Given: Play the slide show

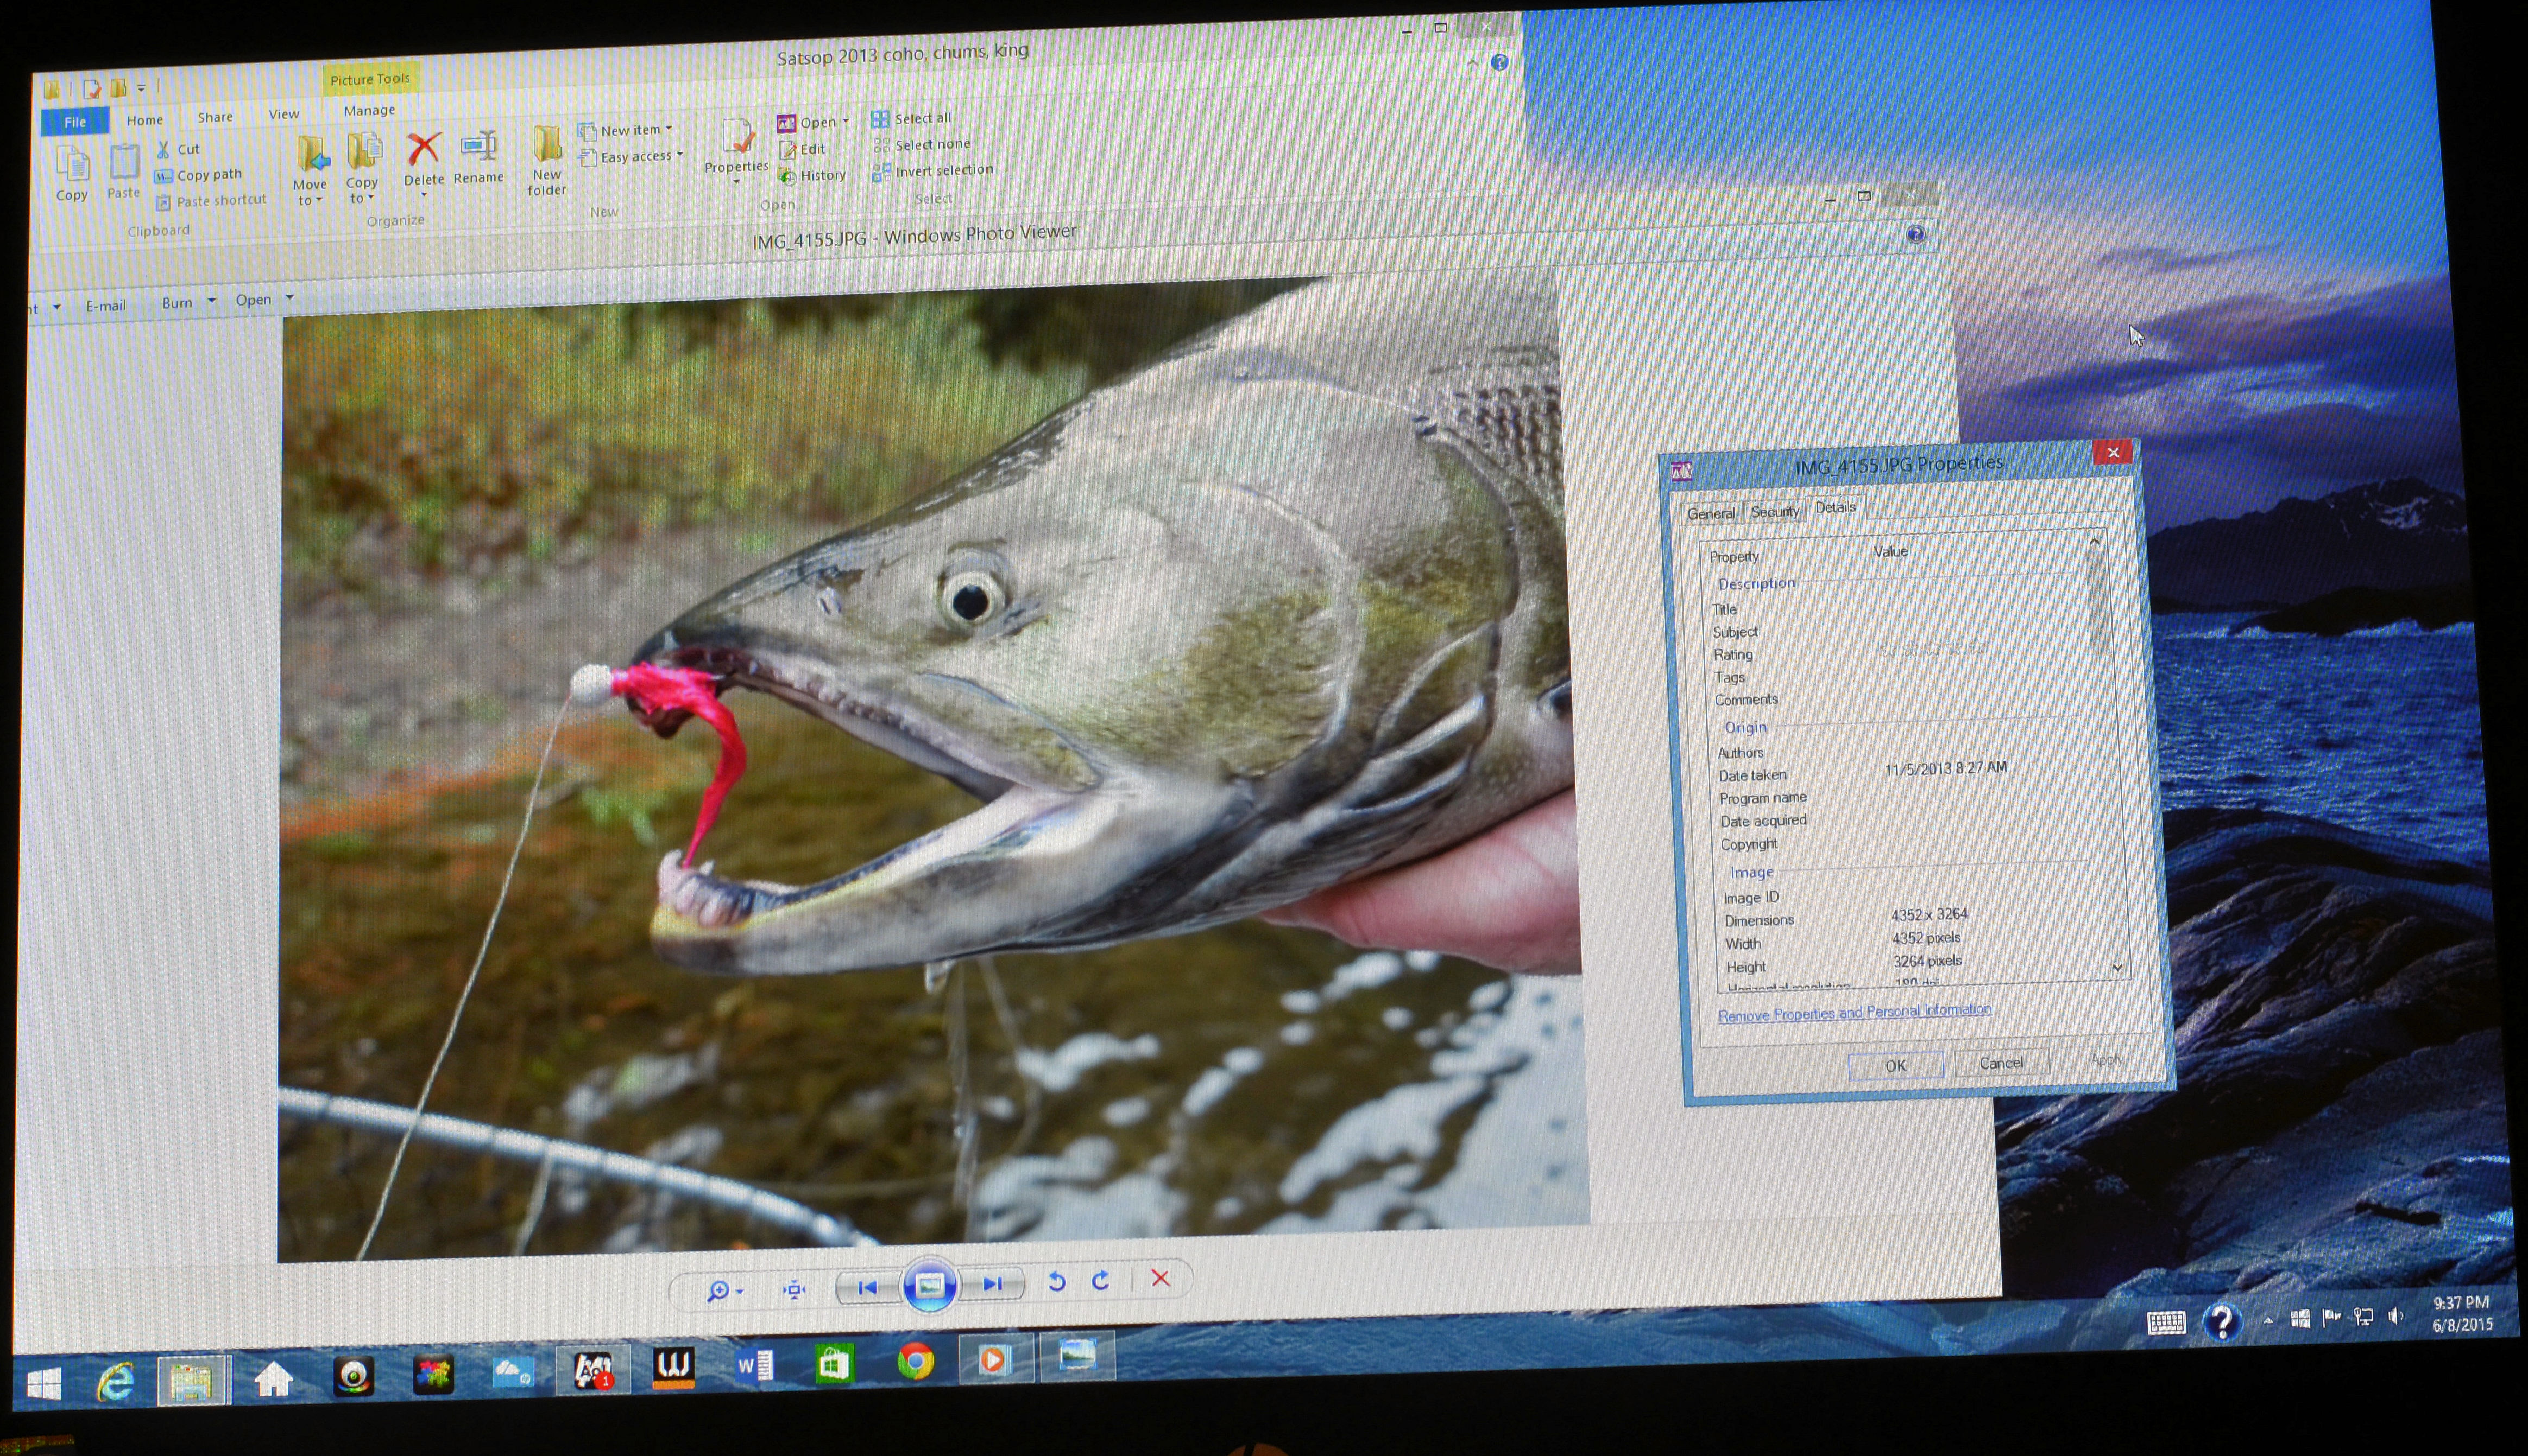Looking at the screenshot, I should pos(929,1285).
